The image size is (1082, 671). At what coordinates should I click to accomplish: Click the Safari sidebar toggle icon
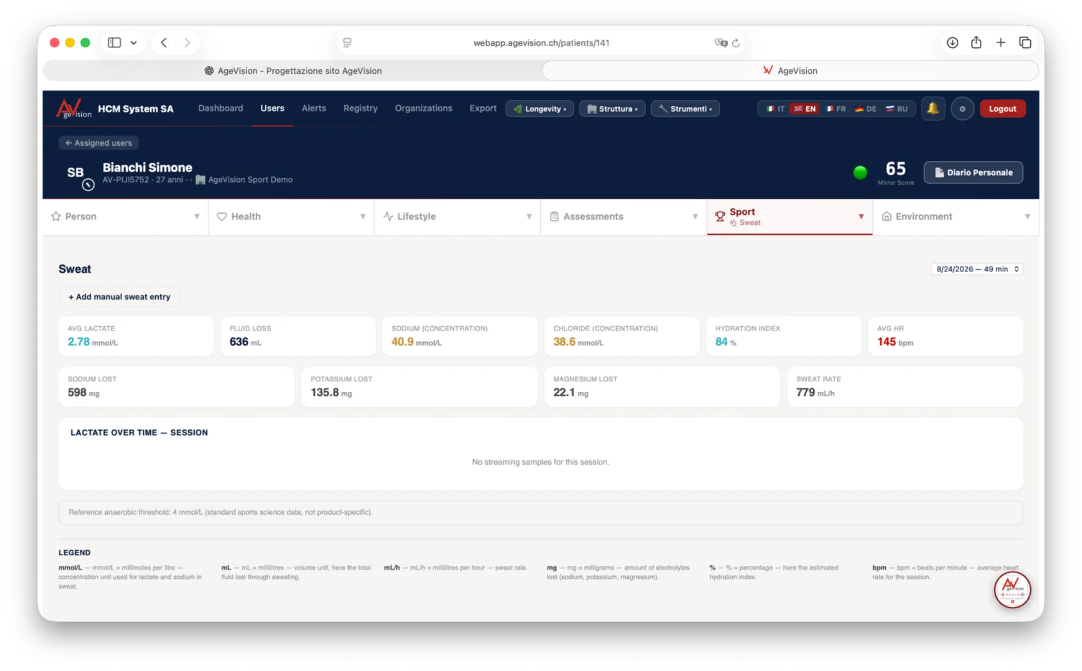click(114, 43)
